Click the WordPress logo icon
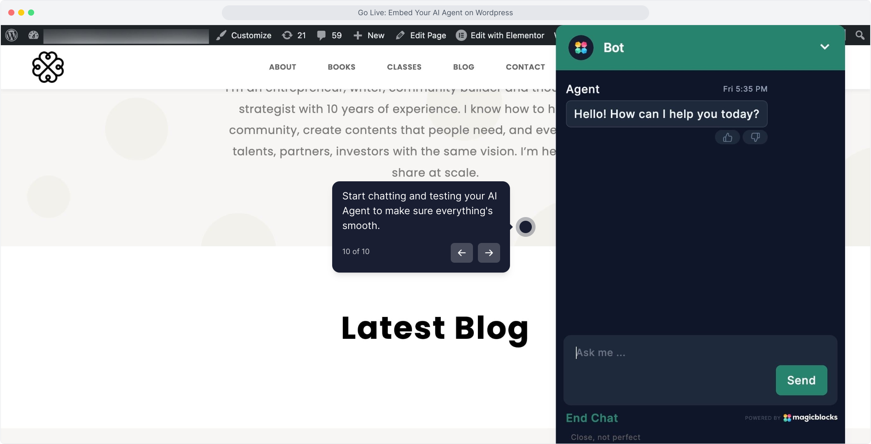 pos(12,35)
